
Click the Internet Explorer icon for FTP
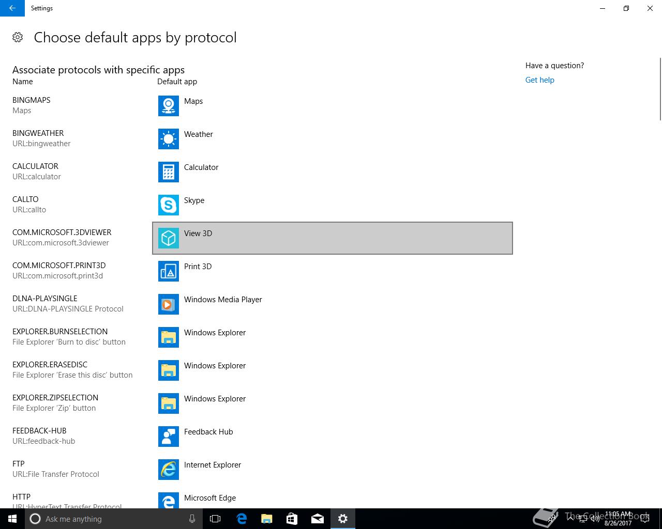[168, 470]
